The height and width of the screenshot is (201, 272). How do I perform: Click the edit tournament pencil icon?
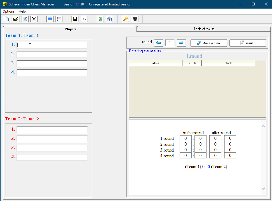pos(25,19)
